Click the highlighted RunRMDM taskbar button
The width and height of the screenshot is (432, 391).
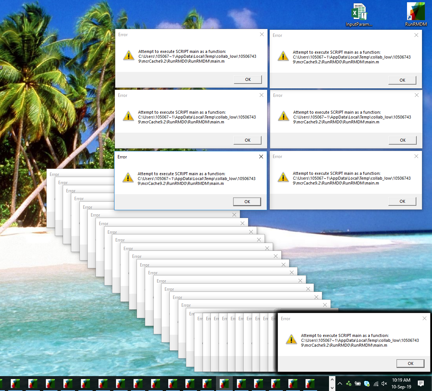(x=224, y=384)
